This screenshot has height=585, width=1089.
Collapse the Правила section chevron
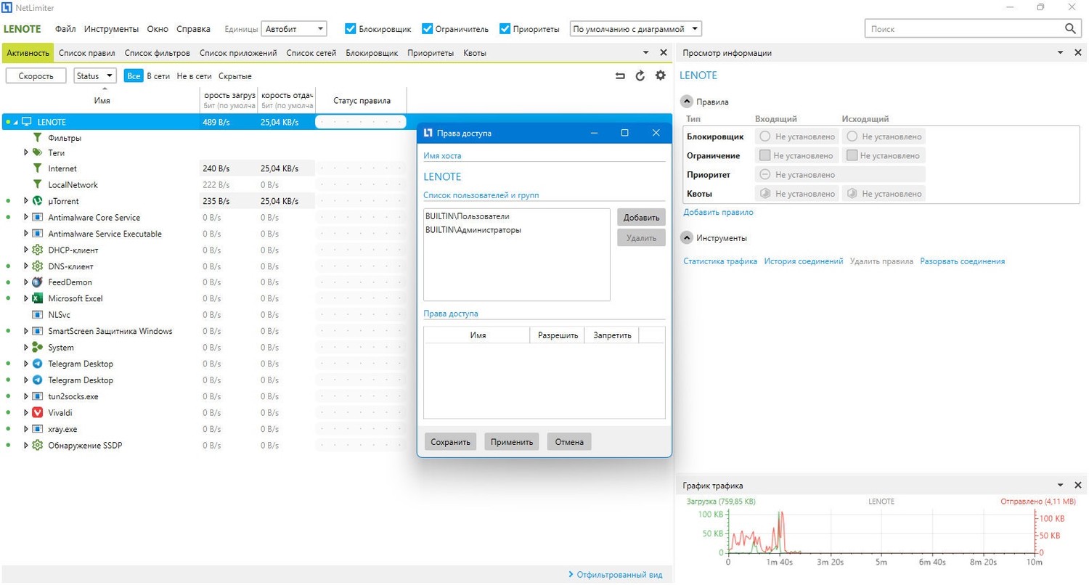[x=686, y=102]
